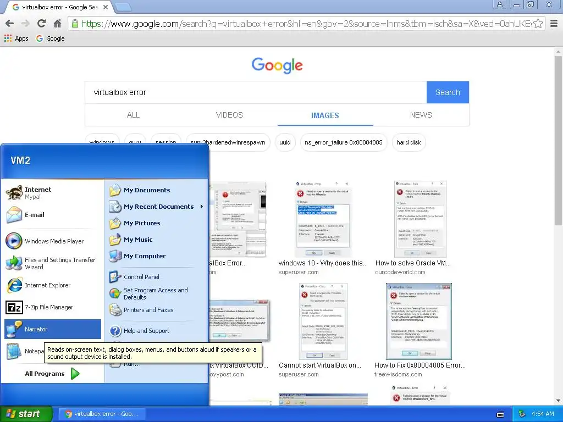Open the browser home page icon
Viewport: 563px width, 422px height.
pos(57,24)
